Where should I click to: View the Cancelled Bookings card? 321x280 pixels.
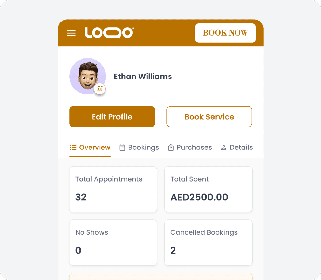[208, 242]
